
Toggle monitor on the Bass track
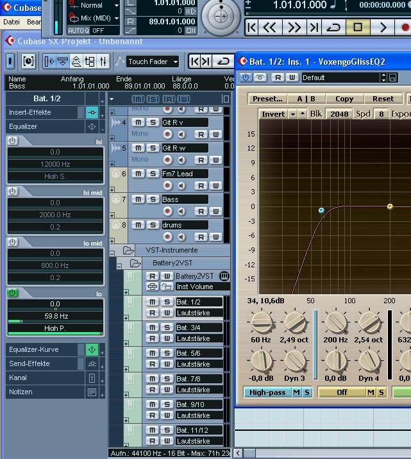181,212
